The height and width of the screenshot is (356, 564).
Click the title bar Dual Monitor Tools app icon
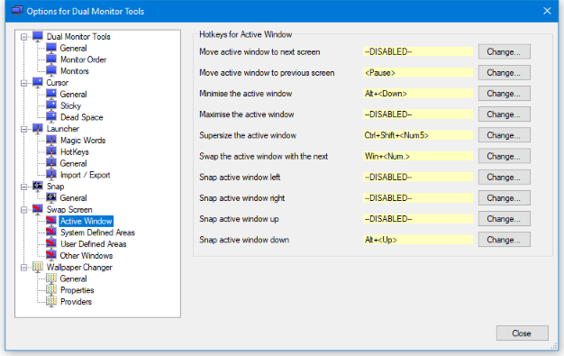point(17,11)
